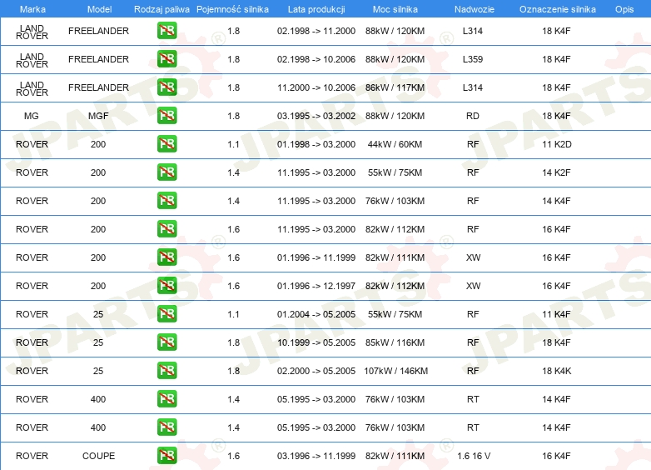Select the MGF model cell
651x470 pixels.
click(98, 116)
